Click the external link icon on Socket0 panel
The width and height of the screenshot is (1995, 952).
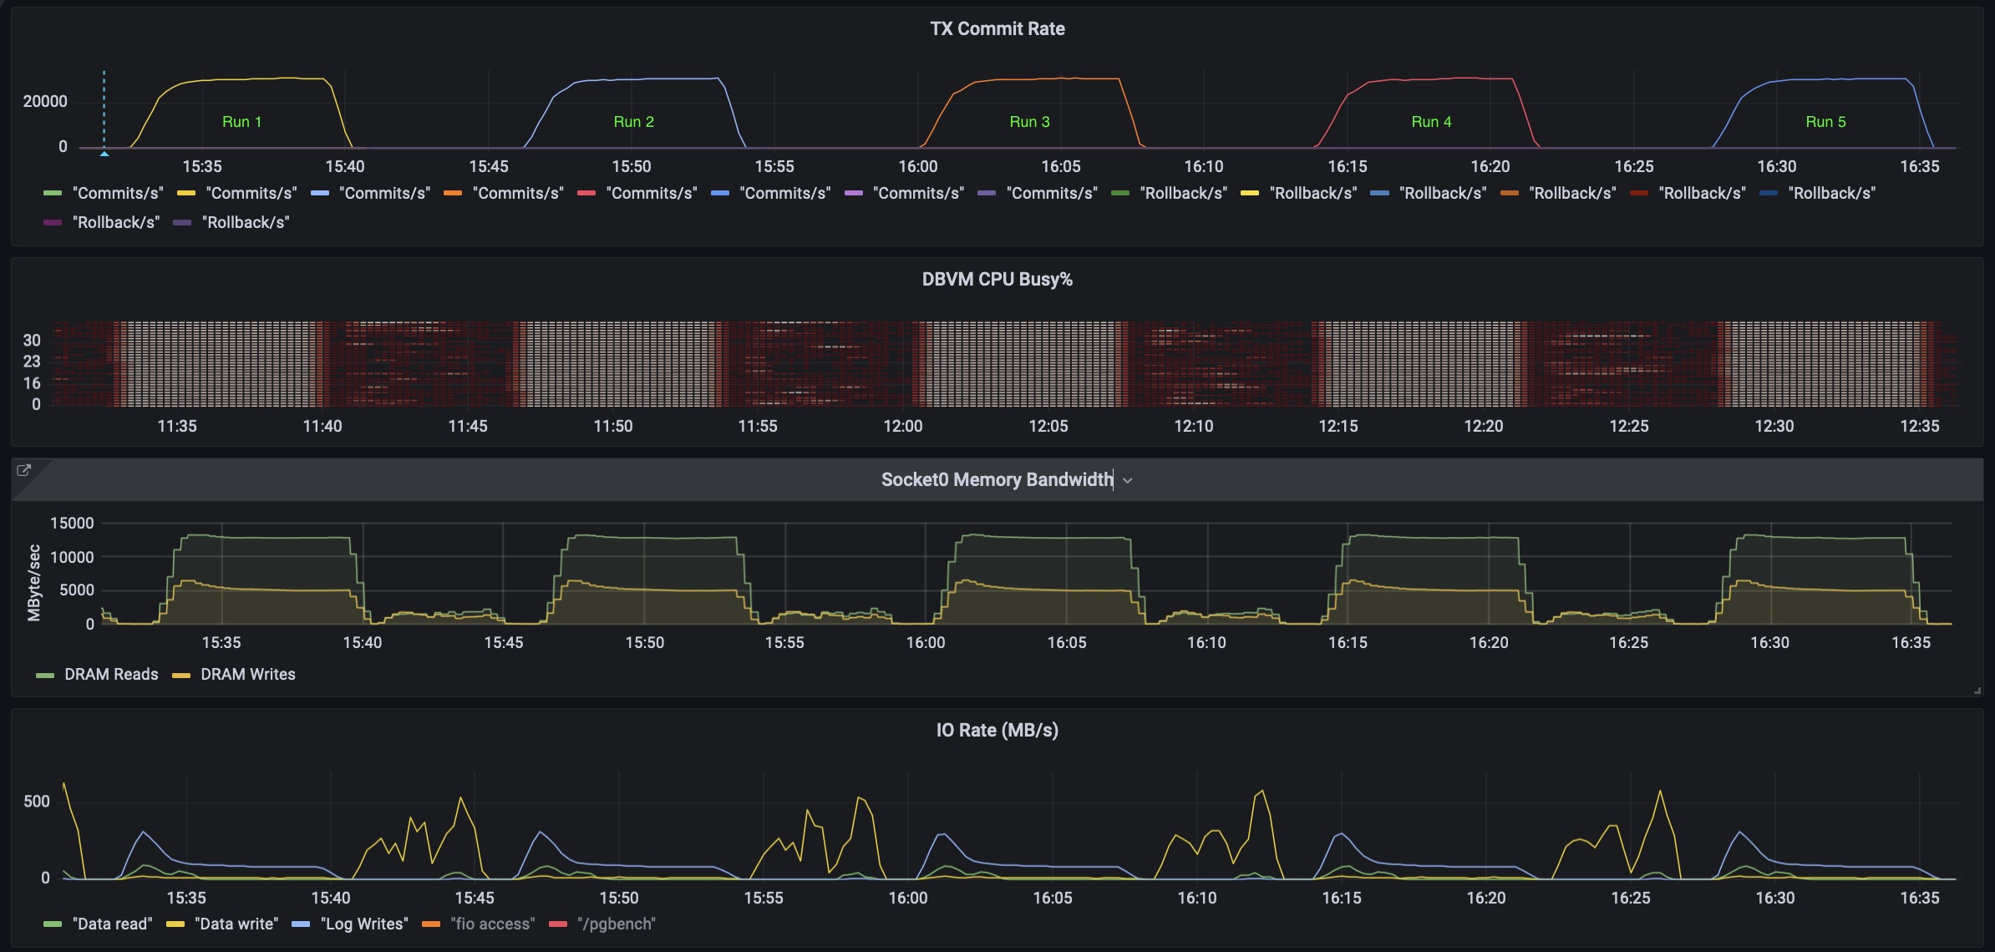[24, 470]
